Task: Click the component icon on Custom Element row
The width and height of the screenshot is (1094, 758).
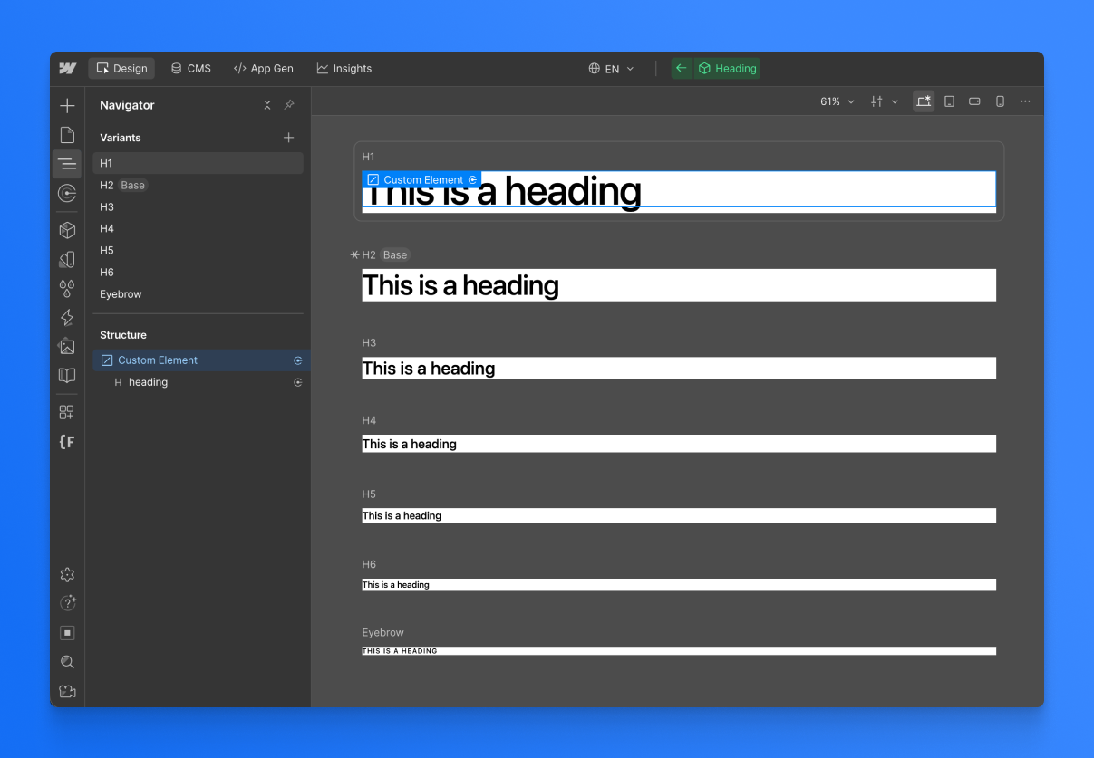Action: [298, 360]
